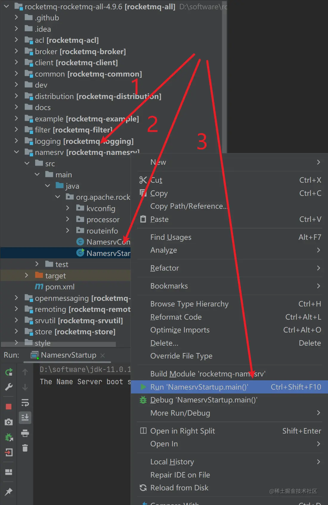Open the Open In submenu
This screenshot has height=505, width=328.
230,444
